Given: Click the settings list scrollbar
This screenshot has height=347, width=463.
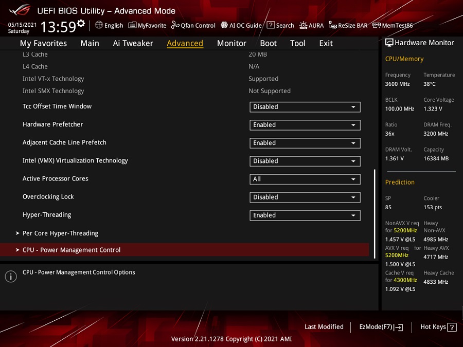Looking at the screenshot, I should coord(375,214).
